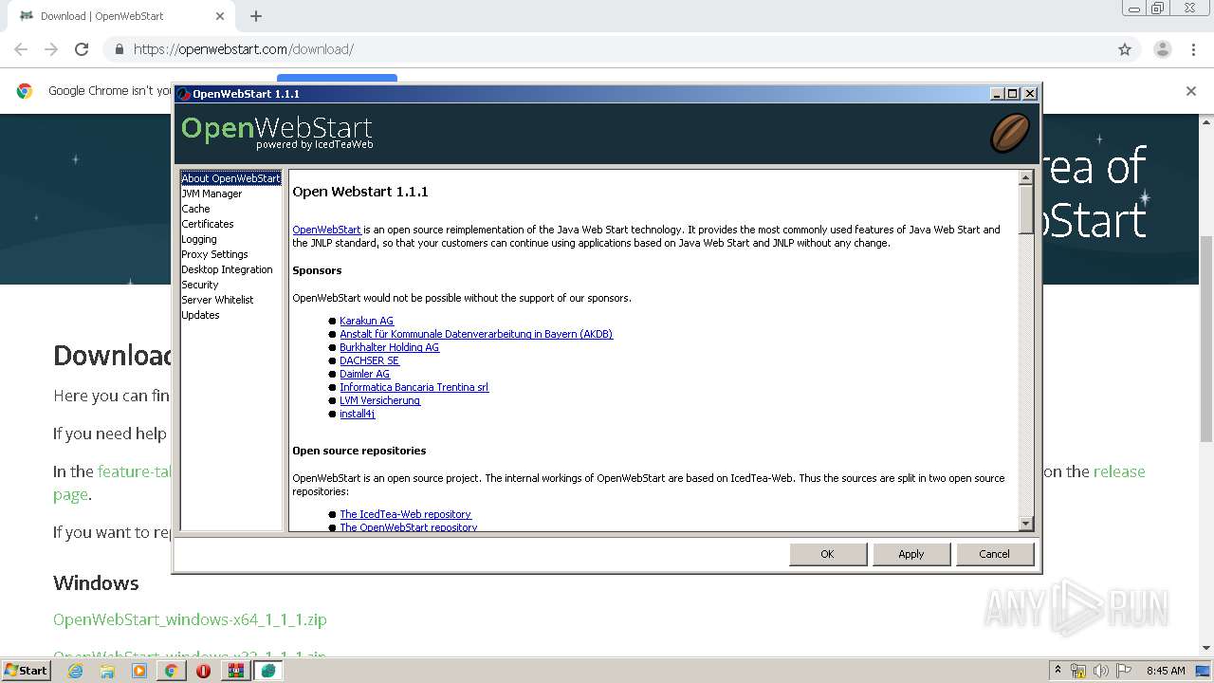Open the Updates section
Screen dimensions: 1214x683
(201, 315)
